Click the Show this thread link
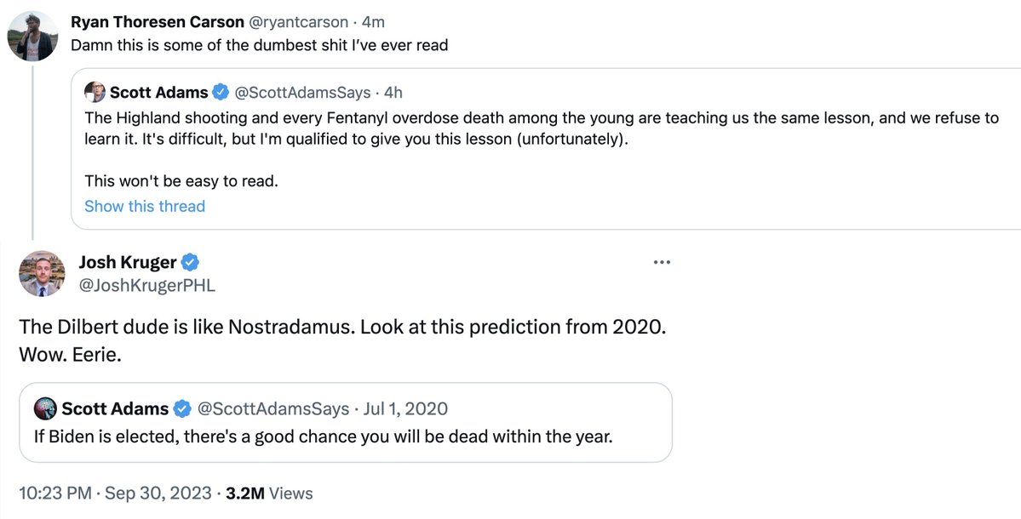This screenshot has width=1021, height=519. 145,206
